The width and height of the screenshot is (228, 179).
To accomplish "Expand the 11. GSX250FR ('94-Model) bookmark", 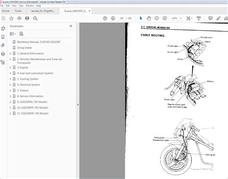I will (10, 113).
